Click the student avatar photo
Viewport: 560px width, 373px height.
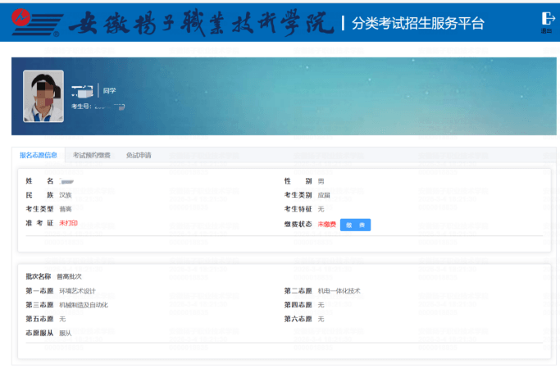43,97
